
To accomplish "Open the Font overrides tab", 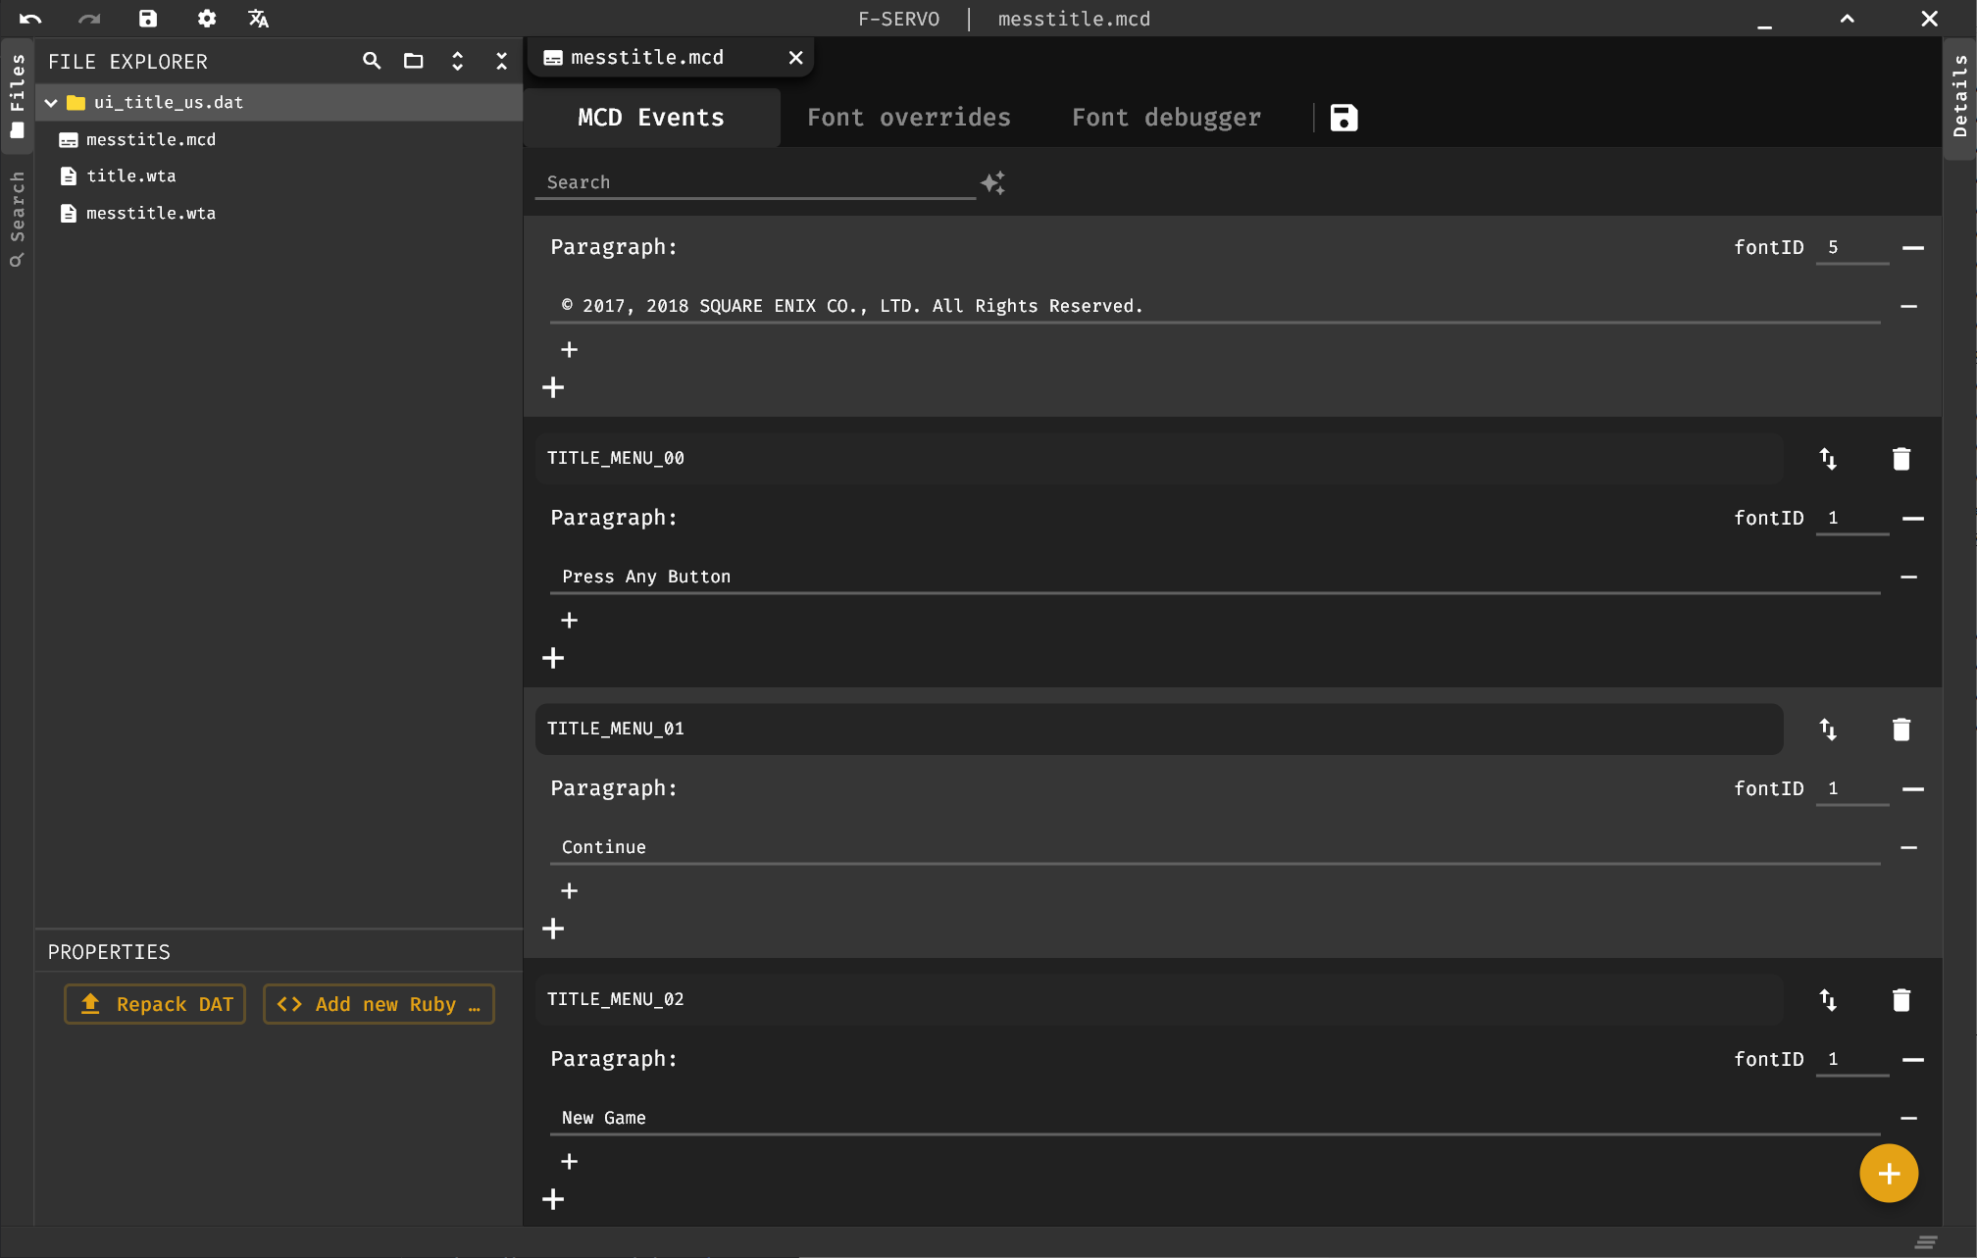I will (x=909, y=118).
